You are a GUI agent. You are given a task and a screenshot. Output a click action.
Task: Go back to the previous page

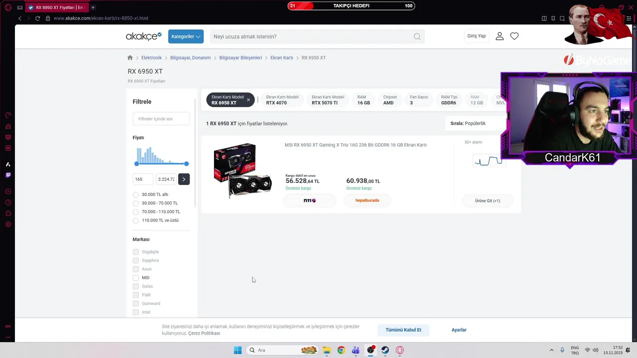point(20,18)
